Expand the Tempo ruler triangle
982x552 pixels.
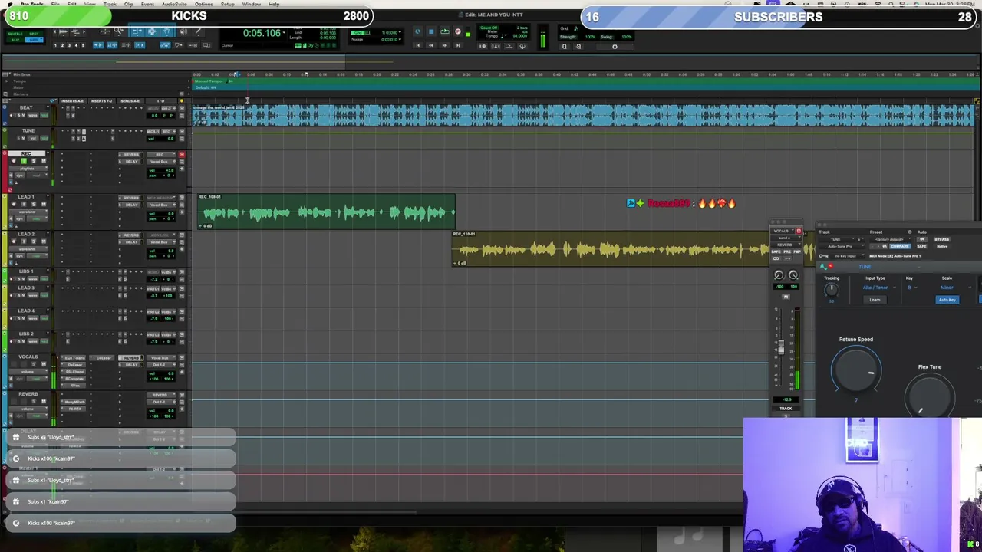click(x=7, y=81)
